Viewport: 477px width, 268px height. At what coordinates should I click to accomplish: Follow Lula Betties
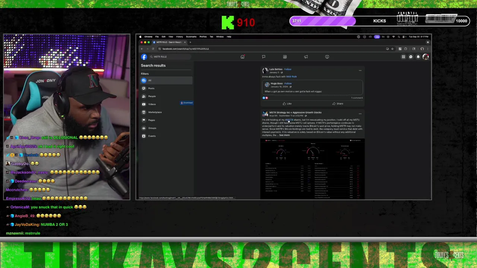point(288,69)
